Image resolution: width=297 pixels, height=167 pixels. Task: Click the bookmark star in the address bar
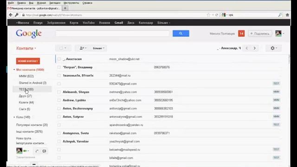(x=208, y=15)
